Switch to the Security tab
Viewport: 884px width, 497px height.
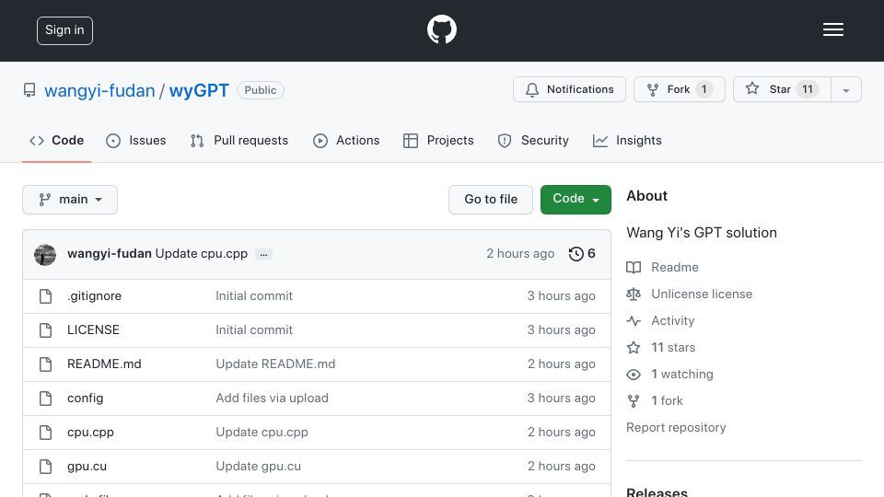pyautogui.click(x=533, y=140)
